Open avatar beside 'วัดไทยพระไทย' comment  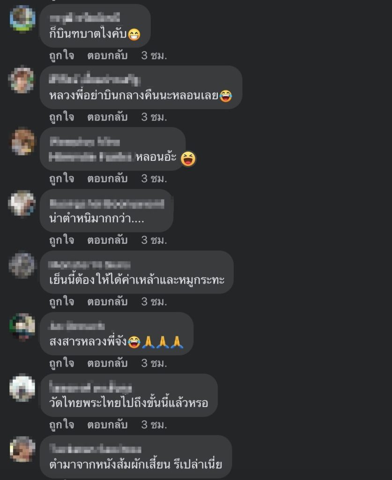(22, 388)
